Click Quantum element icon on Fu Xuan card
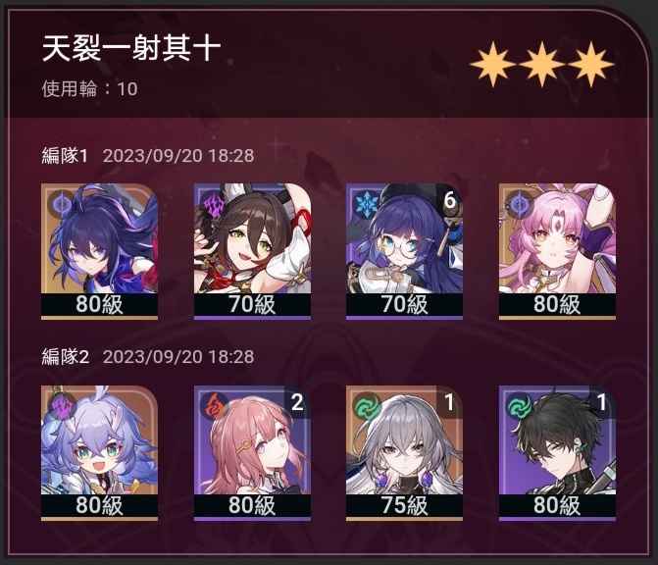The width and height of the screenshot is (658, 565). (520, 204)
